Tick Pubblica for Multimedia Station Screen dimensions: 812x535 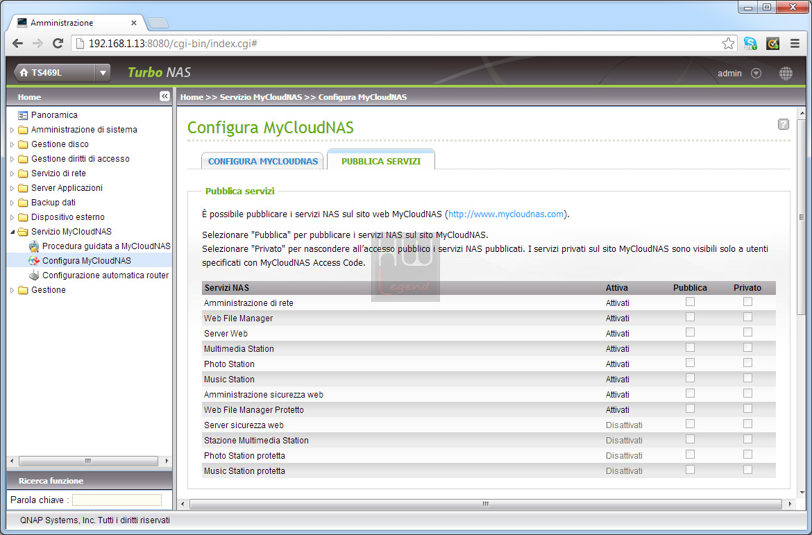point(691,348)
